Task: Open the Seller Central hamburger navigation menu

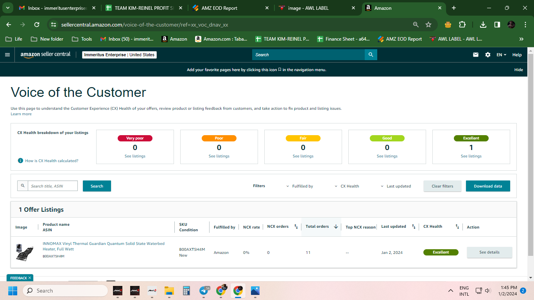Action: (x=7, y=55)
